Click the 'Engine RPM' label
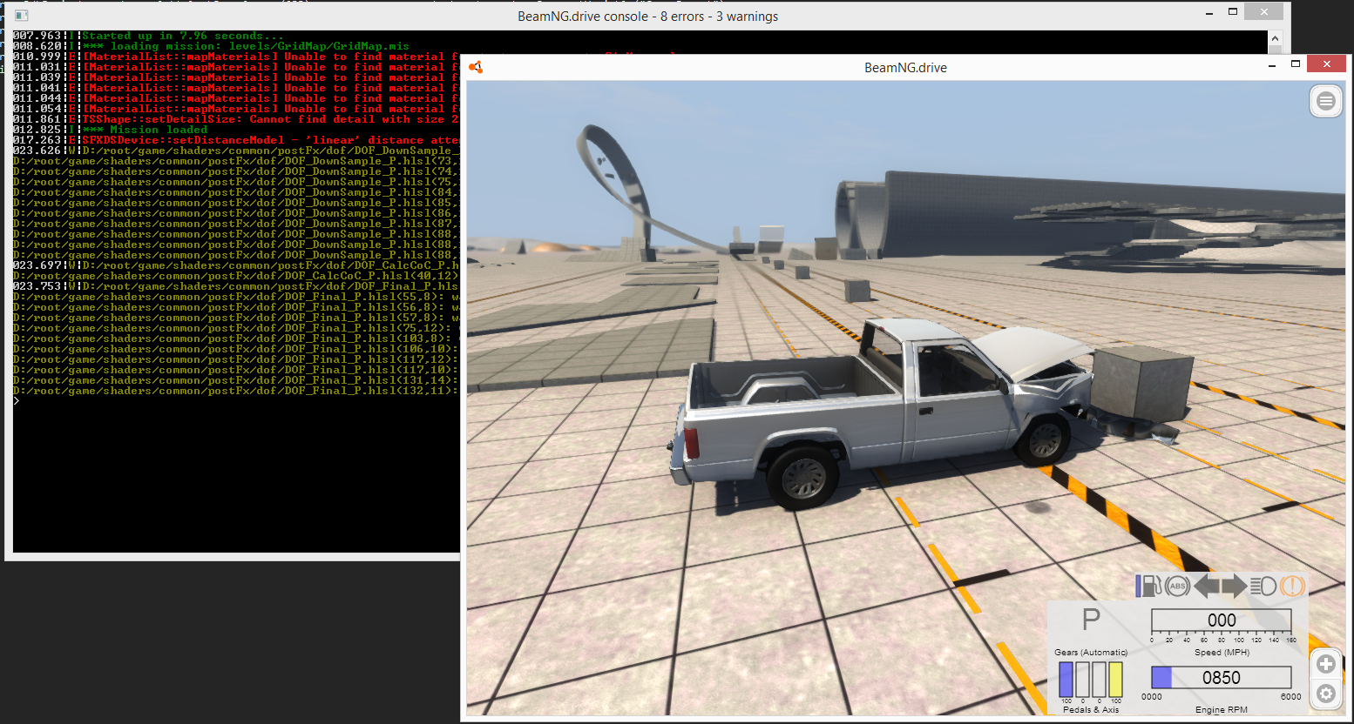The image size is (1354, 724). click(x=1222, y=710)
